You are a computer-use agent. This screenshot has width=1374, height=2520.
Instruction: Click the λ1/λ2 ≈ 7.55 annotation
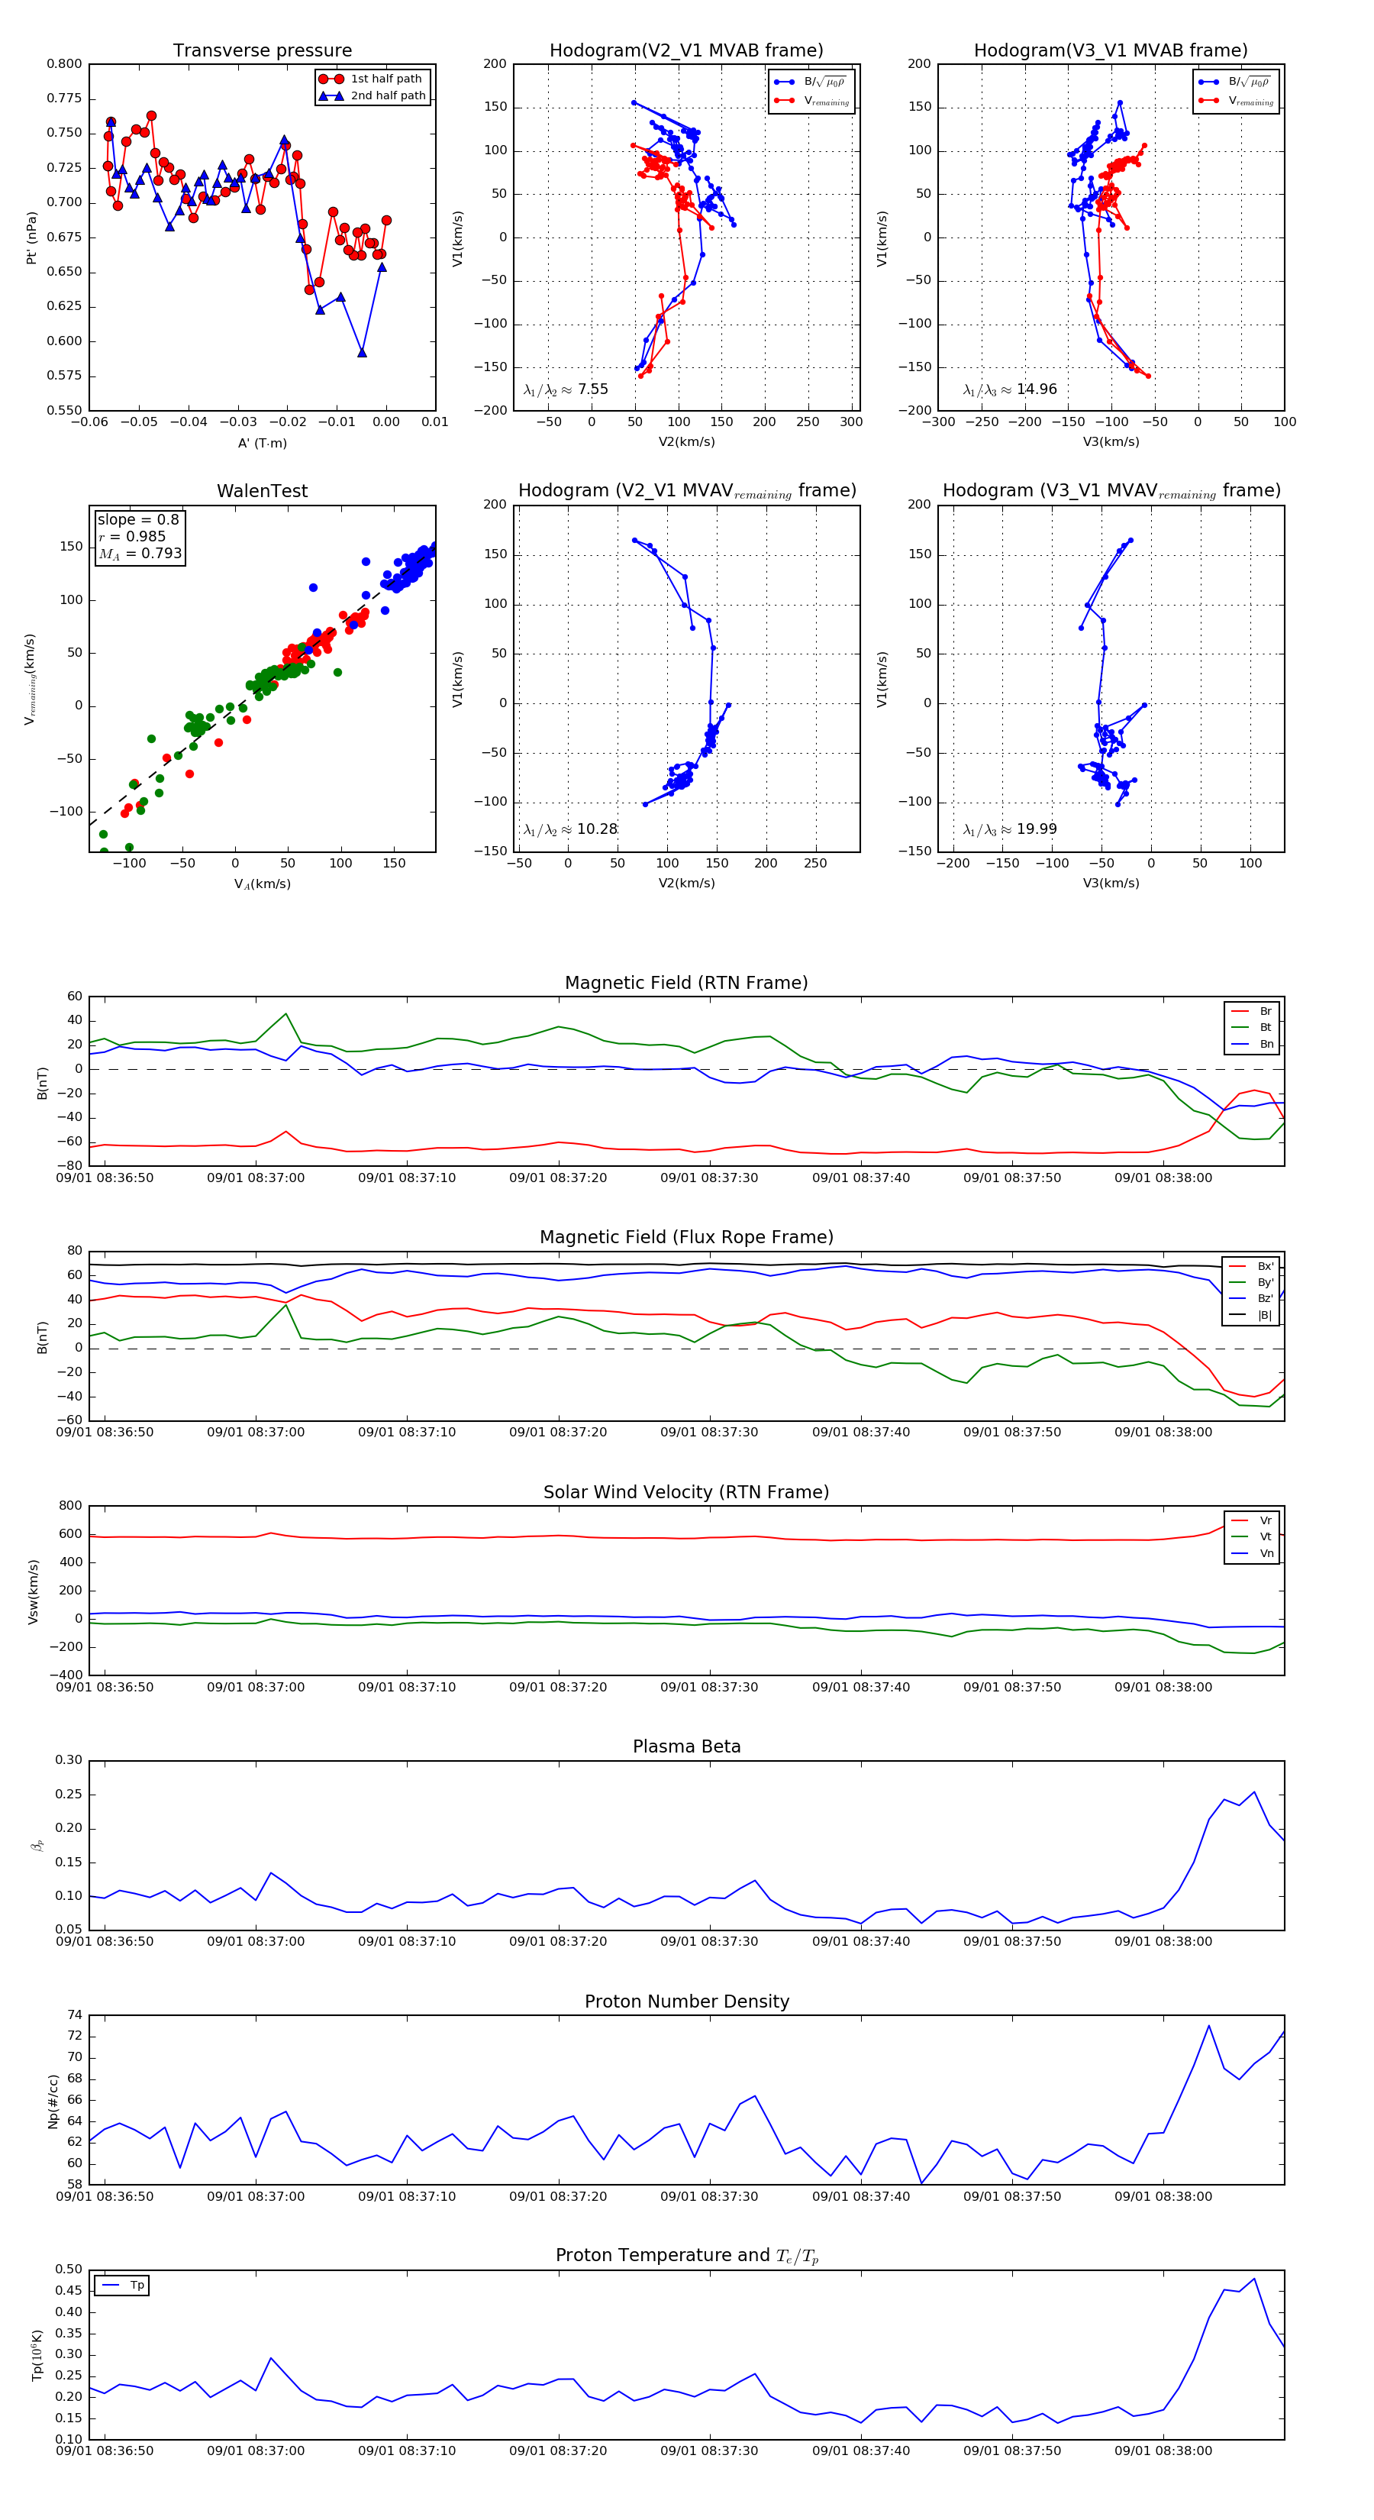tap(565, 389)
